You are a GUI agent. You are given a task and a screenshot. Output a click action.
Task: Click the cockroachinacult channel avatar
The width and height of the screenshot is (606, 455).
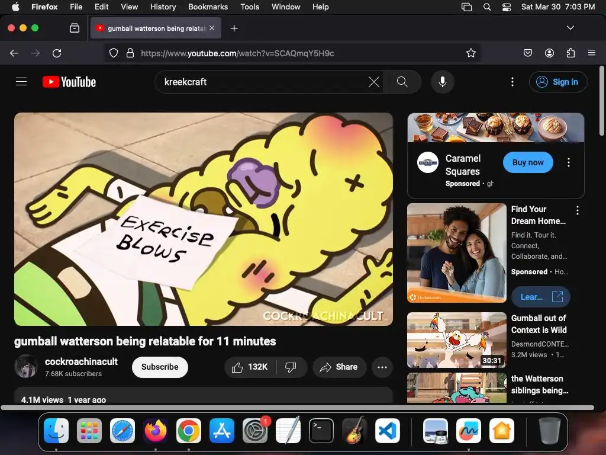[26, 366]
